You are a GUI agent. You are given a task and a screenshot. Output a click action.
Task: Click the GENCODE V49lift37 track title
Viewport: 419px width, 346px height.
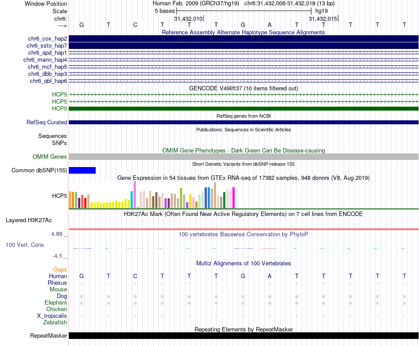[243, 88]
